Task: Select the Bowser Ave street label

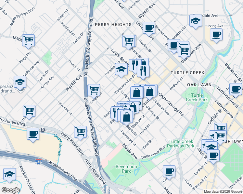Action: point(162,32)
